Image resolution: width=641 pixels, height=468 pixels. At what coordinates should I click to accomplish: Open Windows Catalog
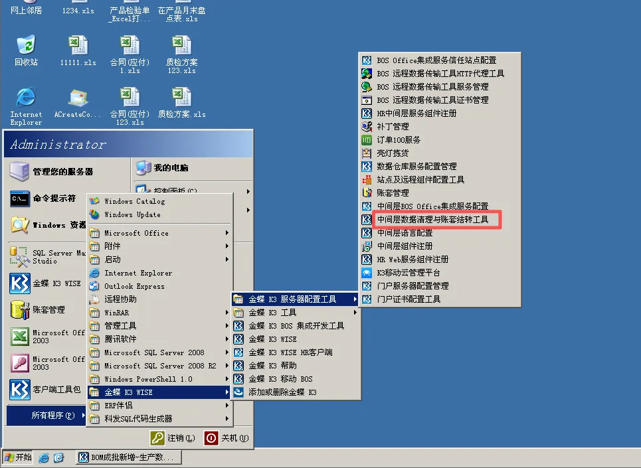(x=134, y=201)
